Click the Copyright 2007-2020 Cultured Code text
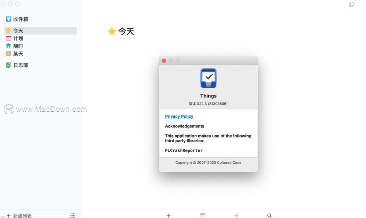 209,162
